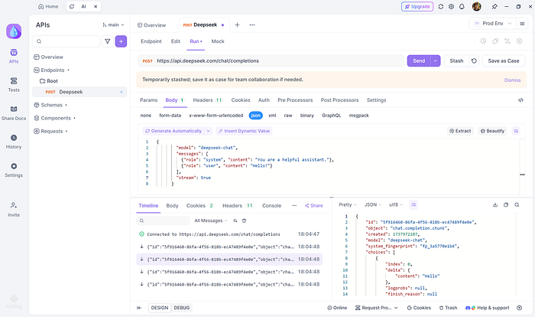This screenshot has width=535, height=317.
Task: Switch to the response Console tab
Action: 271,205
